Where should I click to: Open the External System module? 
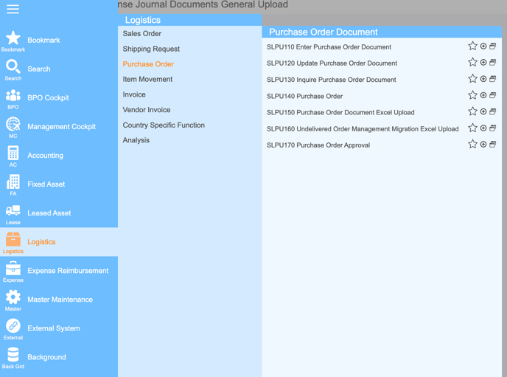pyautogui.click(x=53, y=328)
